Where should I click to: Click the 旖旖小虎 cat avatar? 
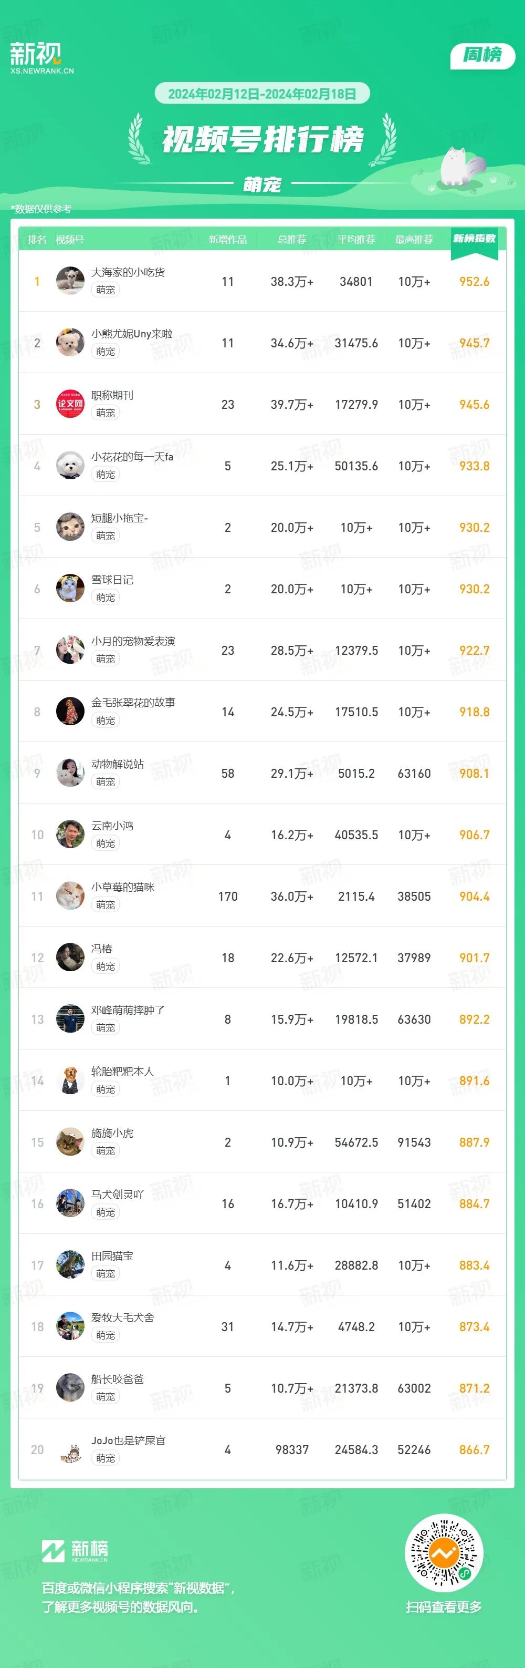70,1142
